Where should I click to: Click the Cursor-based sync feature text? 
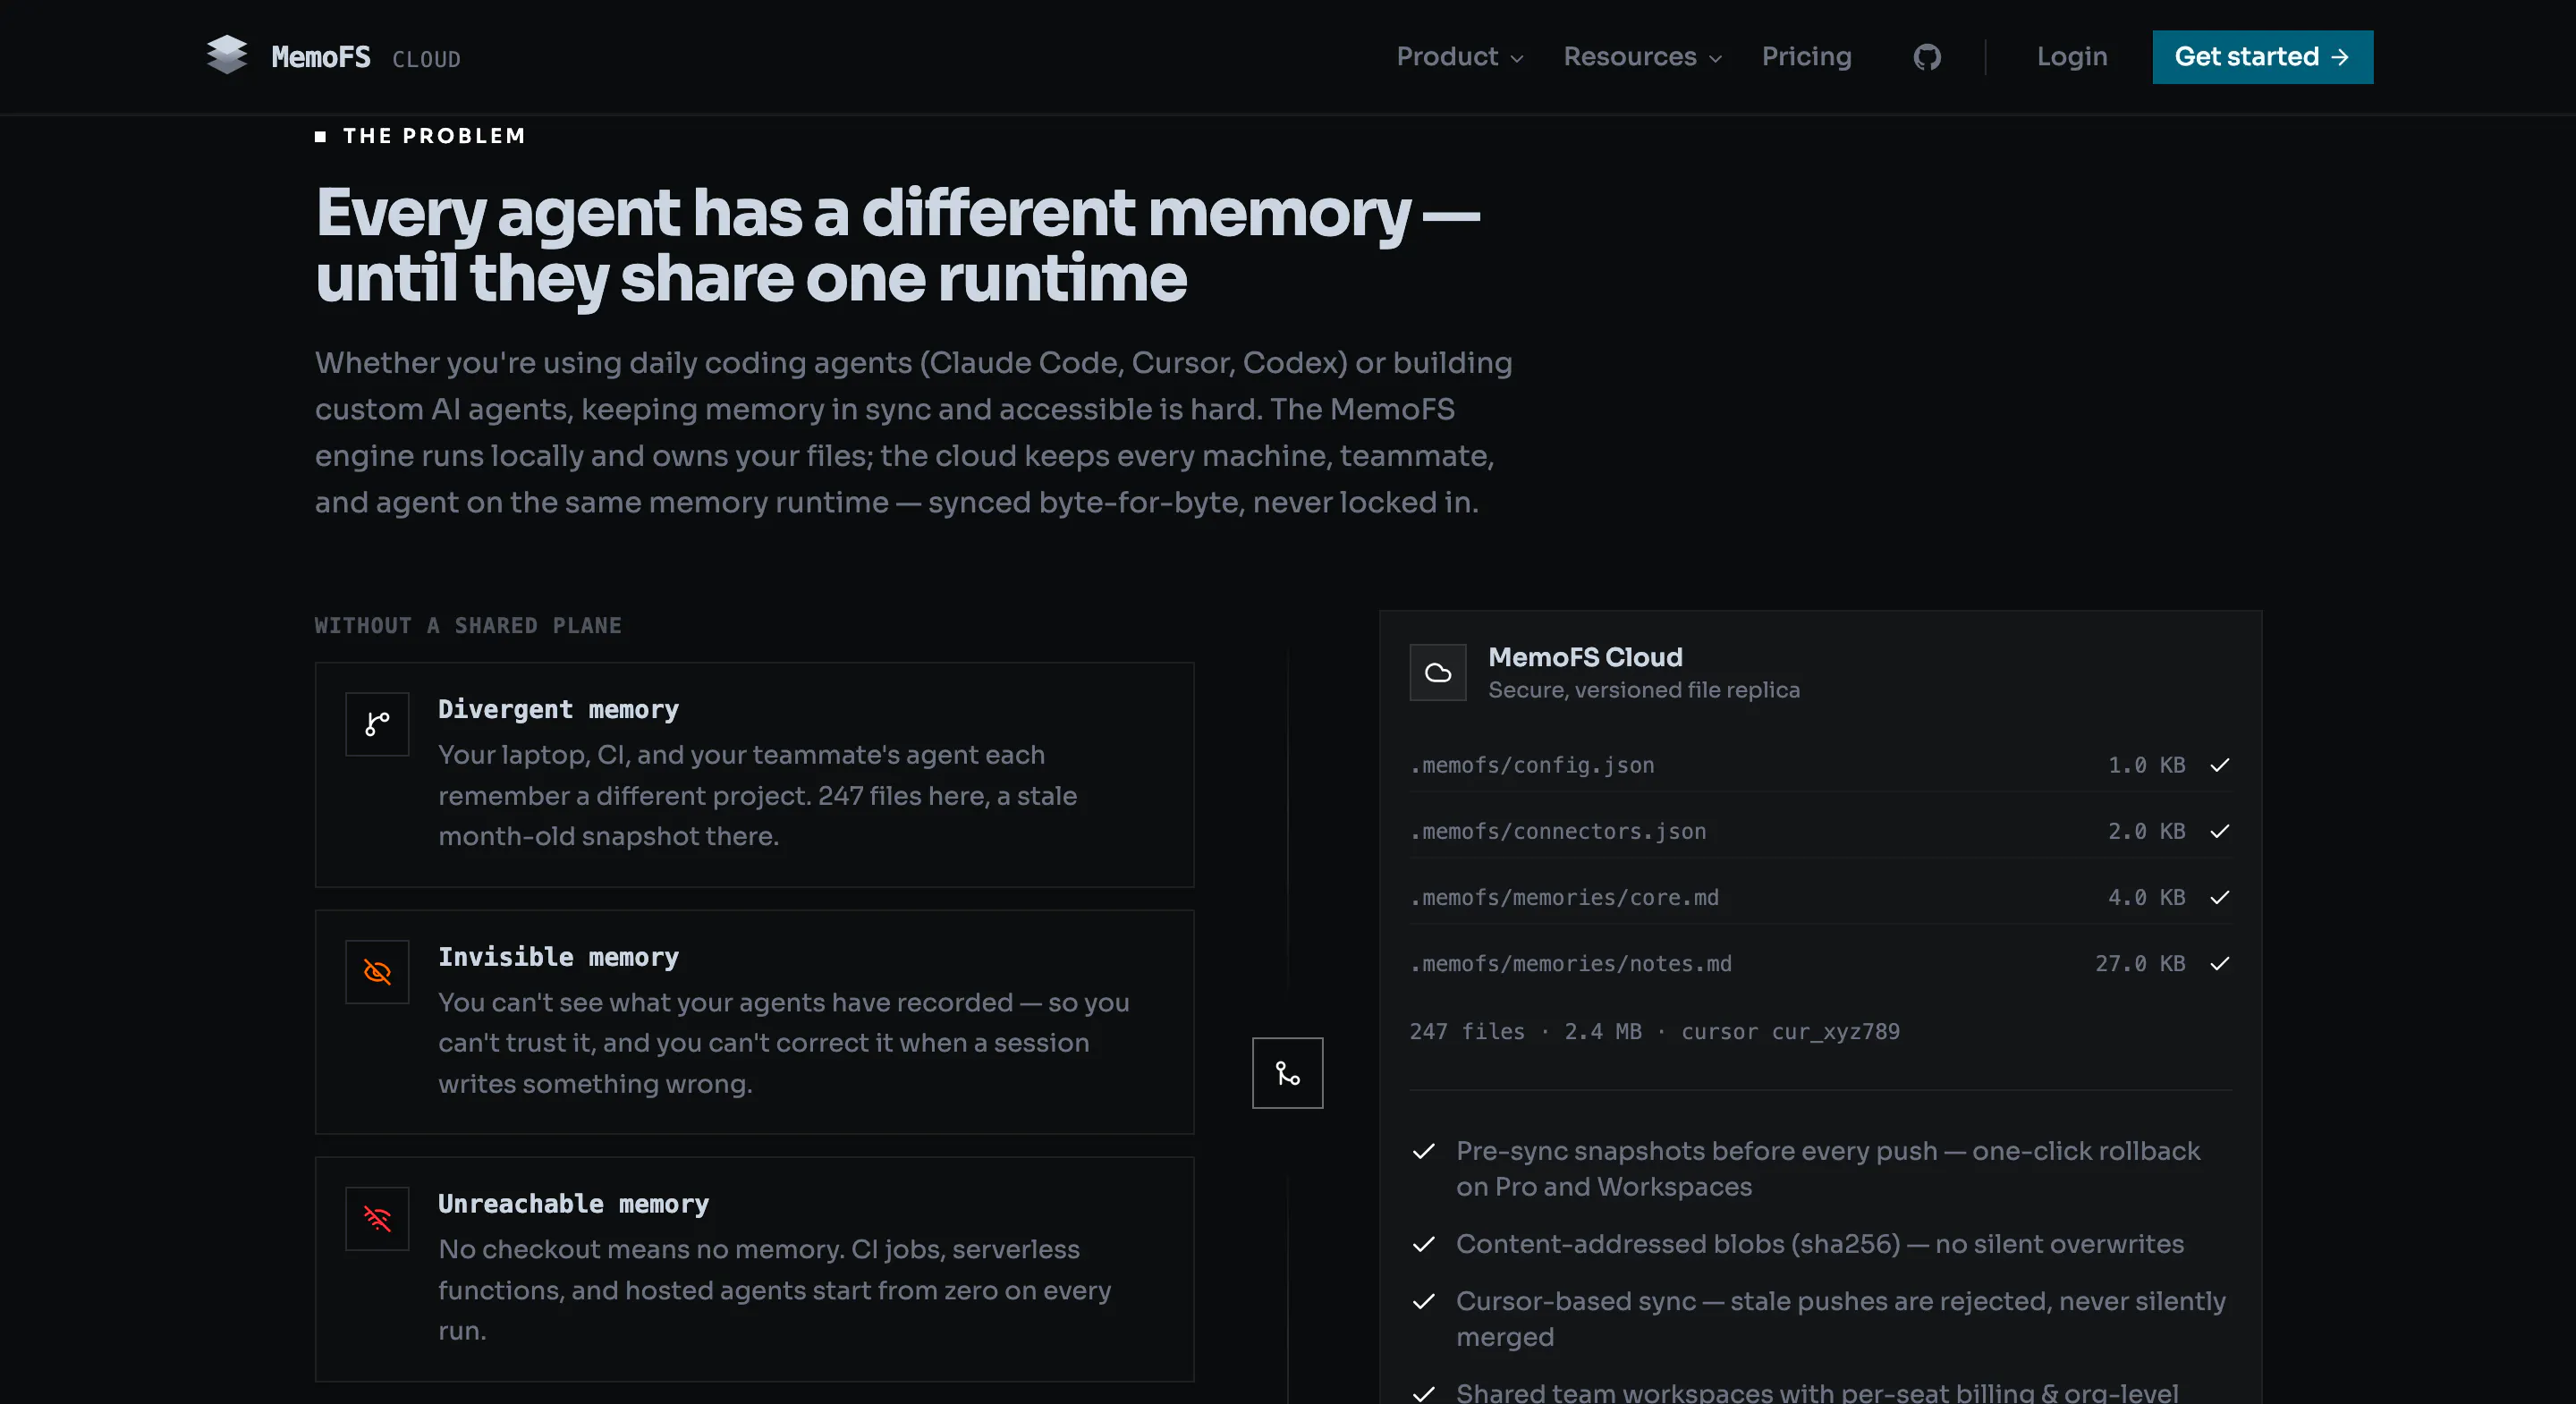click(x=1840, y=1319)
